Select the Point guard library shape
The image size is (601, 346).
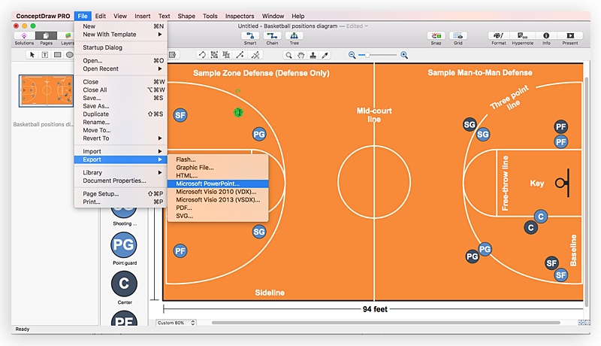(123, 245)
